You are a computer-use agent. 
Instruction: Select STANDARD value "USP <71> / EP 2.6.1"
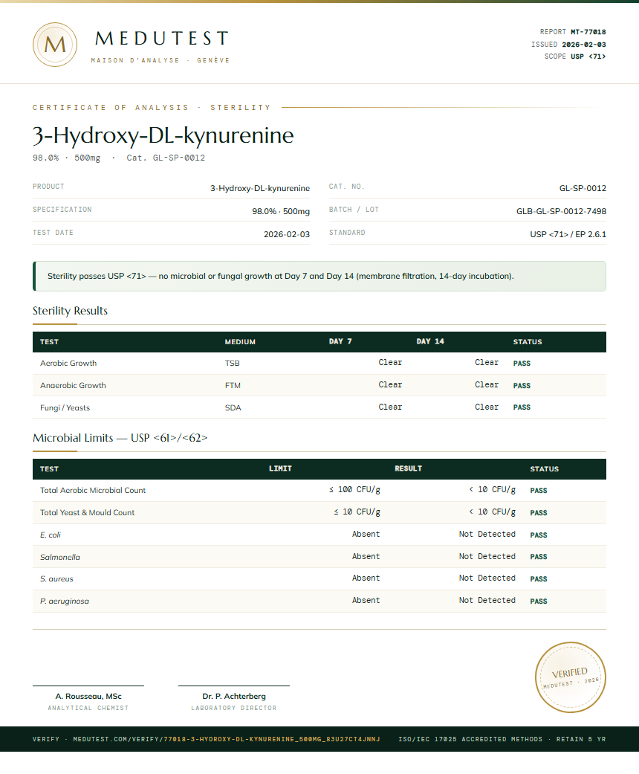click(x=568, y=234)
